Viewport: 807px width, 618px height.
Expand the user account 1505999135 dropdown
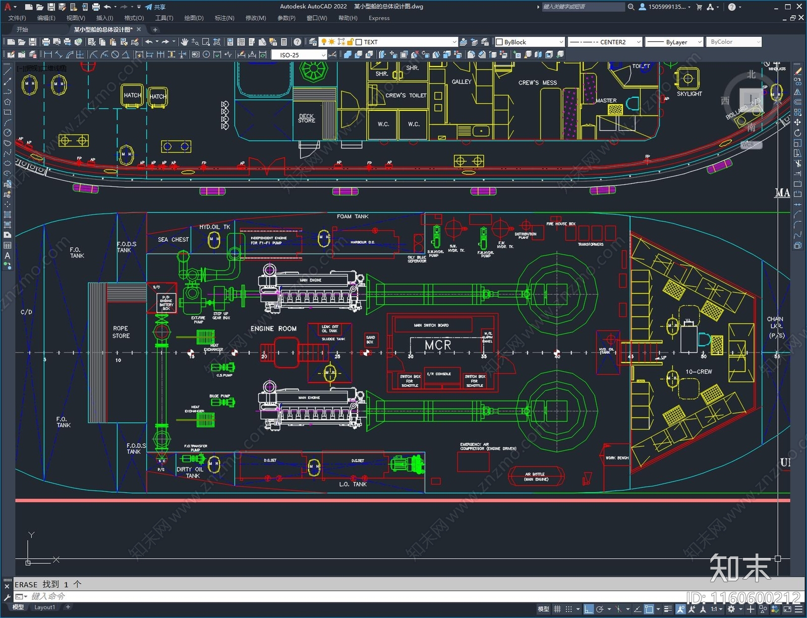tap(689, 7)
